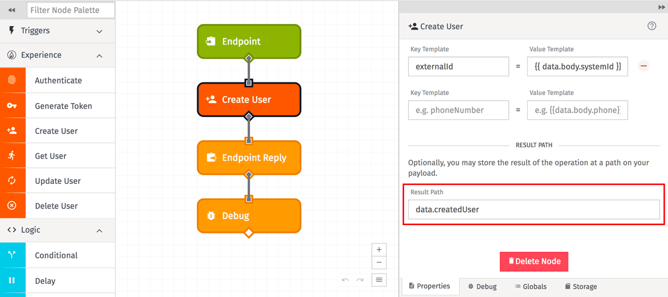
Task: Select the Get User palette icon
Action: coord(12,156)
